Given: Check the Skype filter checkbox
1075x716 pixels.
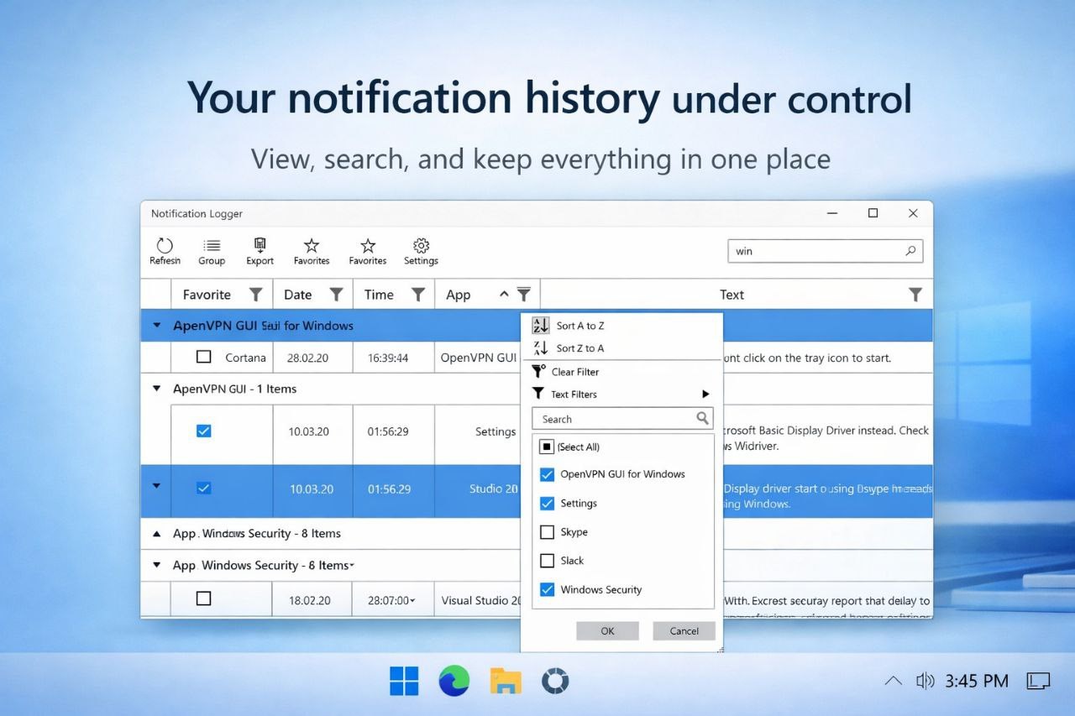Looking at the screenshot, I should tap(547, 531).
